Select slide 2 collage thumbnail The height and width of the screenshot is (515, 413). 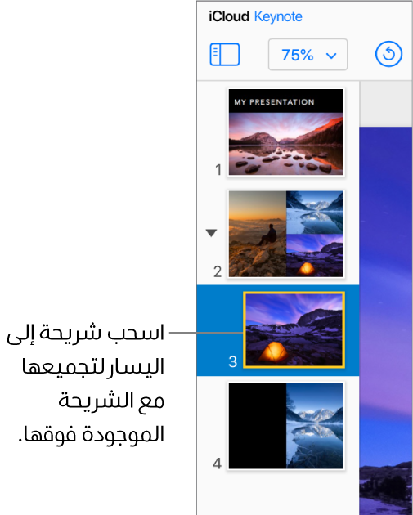coord(286,234)
